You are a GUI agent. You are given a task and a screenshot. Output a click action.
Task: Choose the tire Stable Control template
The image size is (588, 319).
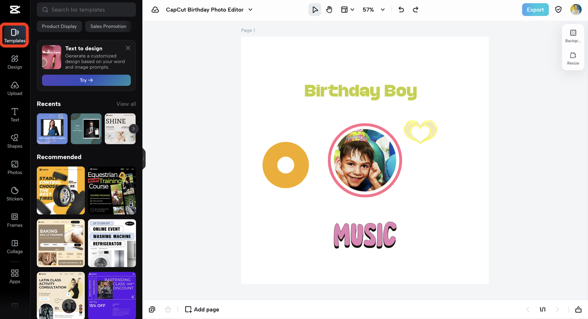[61, 190]
